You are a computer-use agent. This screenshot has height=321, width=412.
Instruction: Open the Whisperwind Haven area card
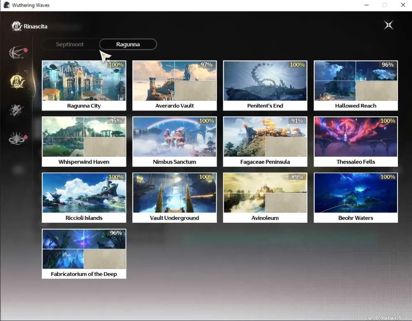(x=84, y=142)
